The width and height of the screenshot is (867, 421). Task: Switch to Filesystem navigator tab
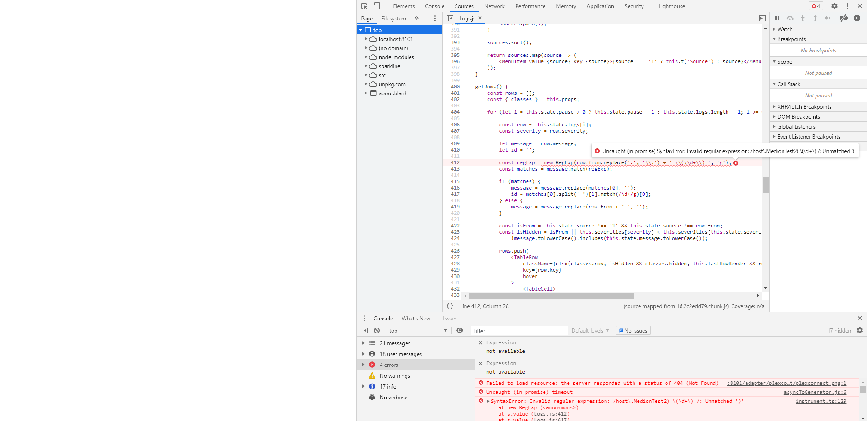click(393, 19)
